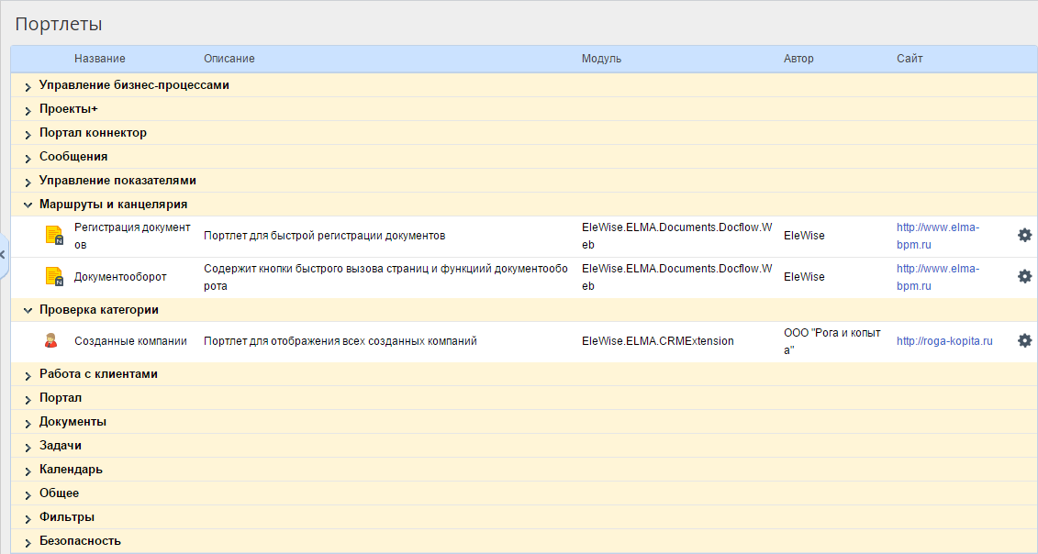1038x554 pixels.
Task: Collapse the Маршруты и канцелярия group
Action: coord(28,205)
